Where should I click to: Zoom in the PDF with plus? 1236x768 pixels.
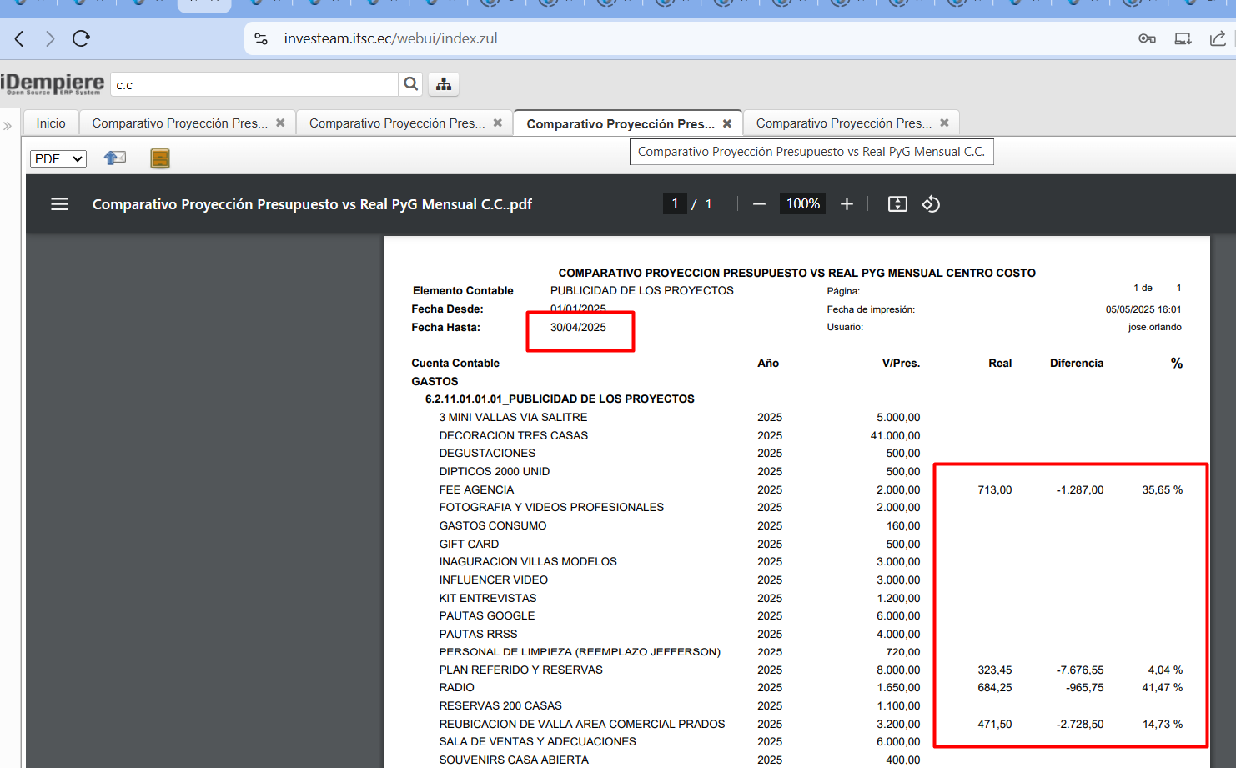coord(847,204)
